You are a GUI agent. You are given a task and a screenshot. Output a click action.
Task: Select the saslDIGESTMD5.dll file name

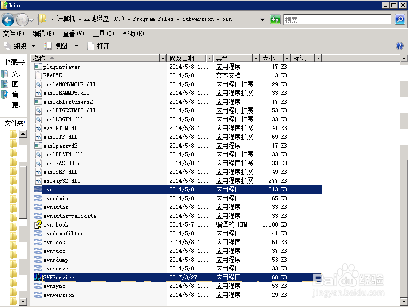69,110
